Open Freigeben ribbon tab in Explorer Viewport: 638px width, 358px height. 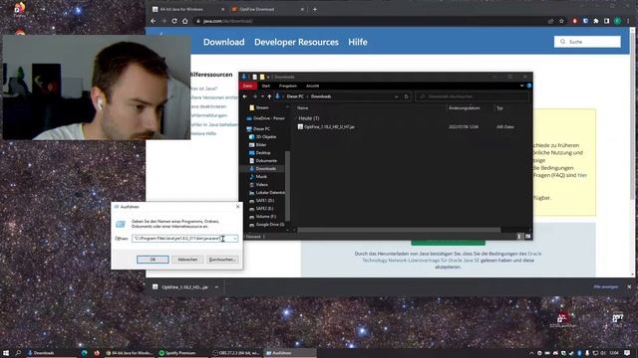pyautogui.click(x=288, y=86)
